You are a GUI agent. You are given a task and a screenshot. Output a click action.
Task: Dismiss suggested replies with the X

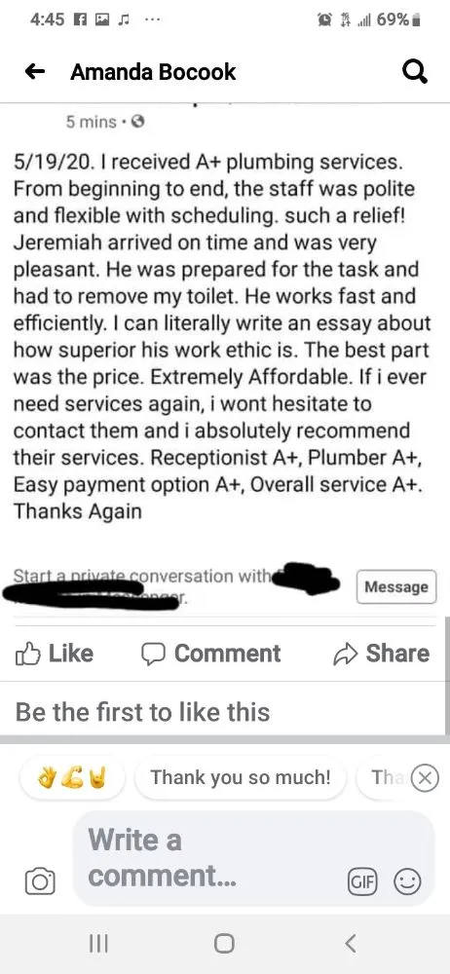point(426,777)
